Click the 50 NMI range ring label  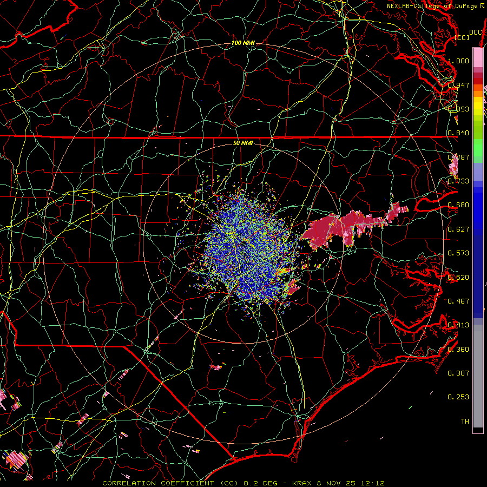(x=243, y=143)
